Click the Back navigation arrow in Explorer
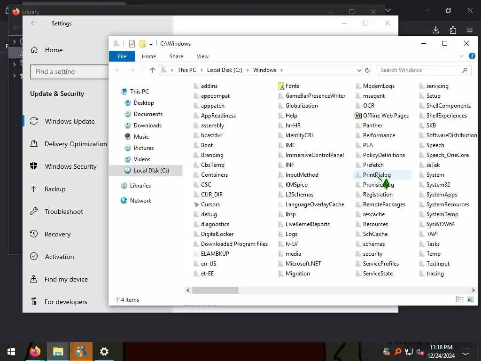 (118, 70)
